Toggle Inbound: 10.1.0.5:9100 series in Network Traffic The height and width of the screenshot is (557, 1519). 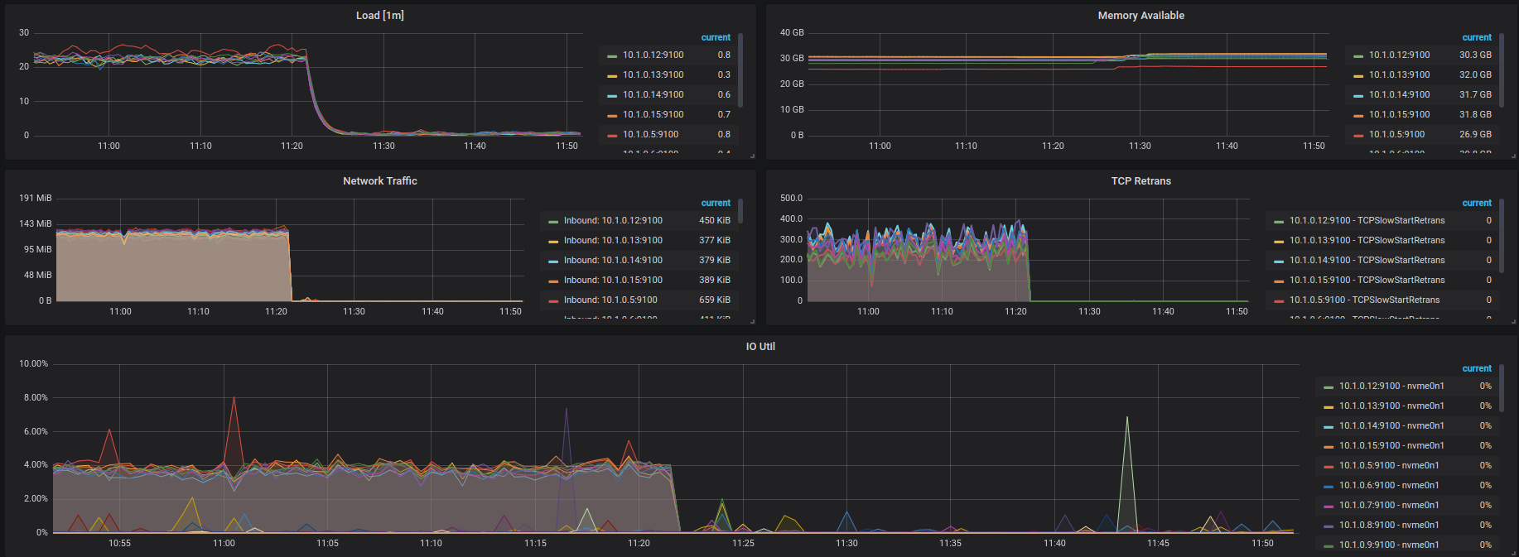[610, 300]
